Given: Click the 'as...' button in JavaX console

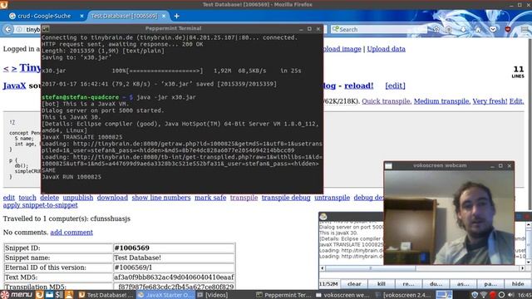Looking at the screenshot, I should point(463,284).
